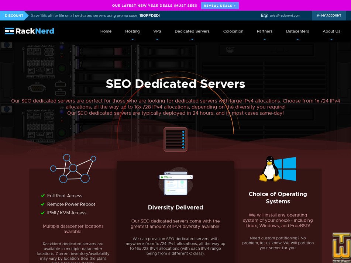Screen dimensions: 351x263
Task: Expand the Hosting menu chevron
Action: pos(133,39)
